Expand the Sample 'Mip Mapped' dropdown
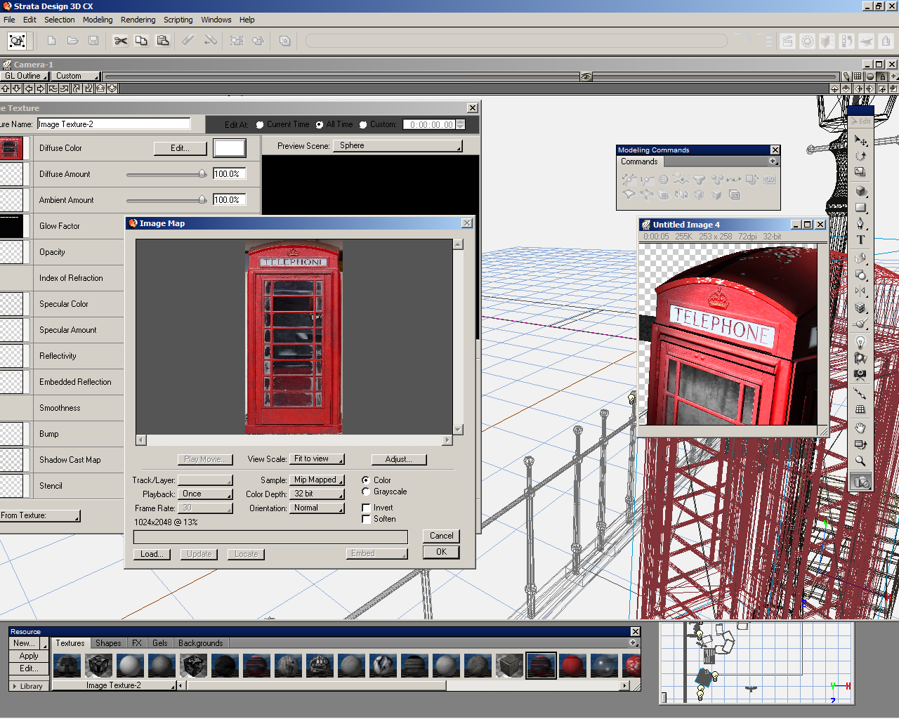This screenshot has height=719, width=899. coord(317,480)
